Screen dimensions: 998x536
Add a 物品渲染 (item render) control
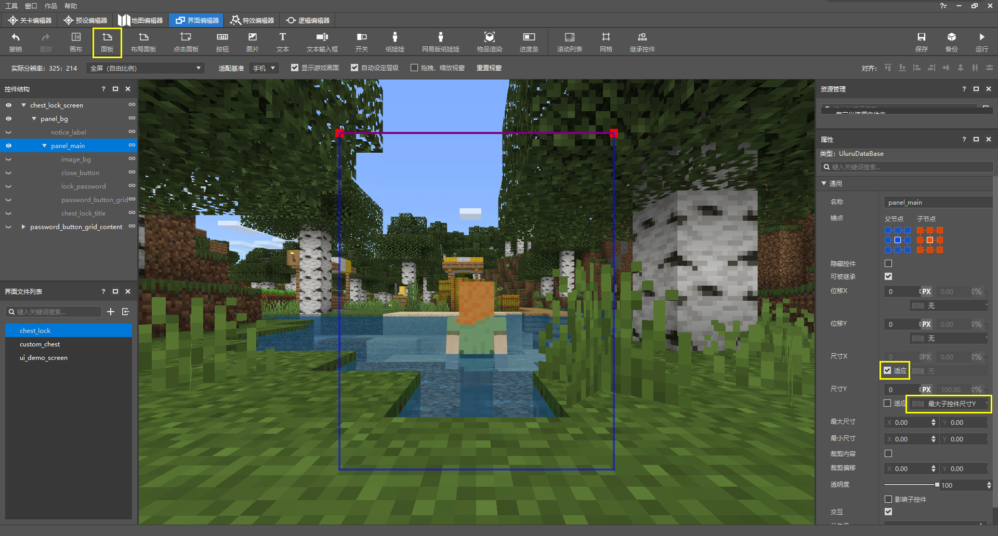coord(490,42)
